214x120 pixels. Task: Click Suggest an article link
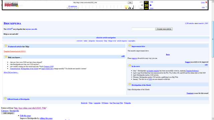[x=188, y=62]
